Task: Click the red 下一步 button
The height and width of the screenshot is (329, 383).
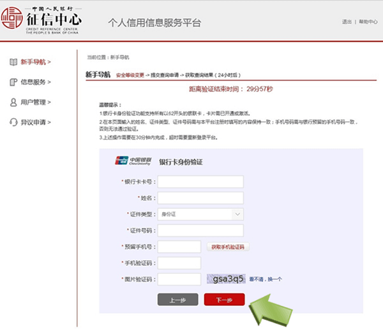Action: 224,300
